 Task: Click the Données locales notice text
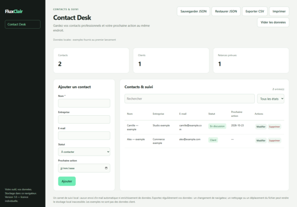[85, 40]
